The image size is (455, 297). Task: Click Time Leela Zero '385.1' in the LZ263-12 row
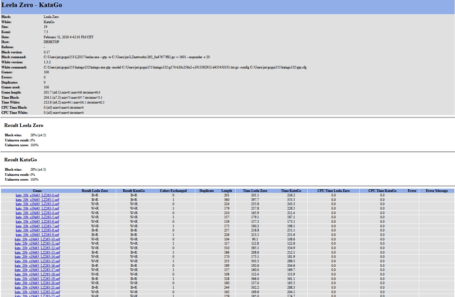tap(255, 248)
